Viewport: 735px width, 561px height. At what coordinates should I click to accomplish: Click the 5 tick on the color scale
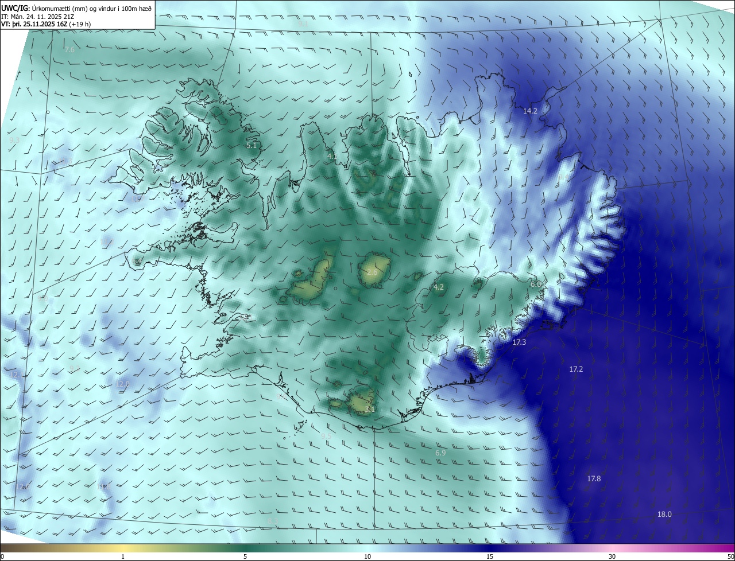point(245,556)
